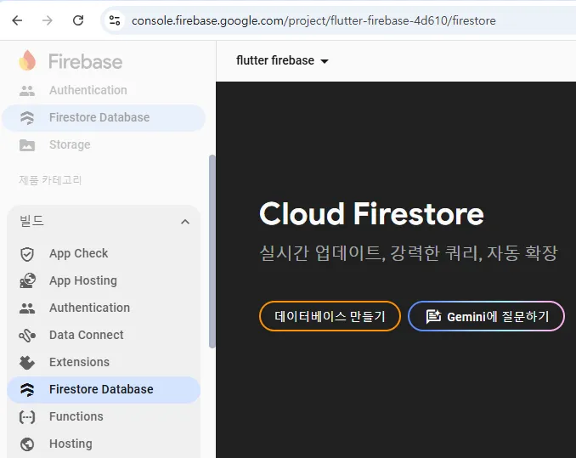Viewport: 576px width, 458px height.
Task: Click the Extensions puzzle icon
Action: (27, 363)
